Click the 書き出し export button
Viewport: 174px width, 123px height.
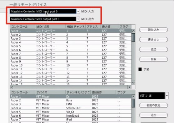coord(153,40)
